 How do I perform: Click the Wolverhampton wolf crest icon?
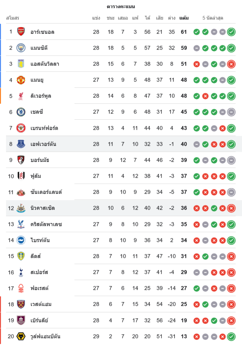(21, 336)
